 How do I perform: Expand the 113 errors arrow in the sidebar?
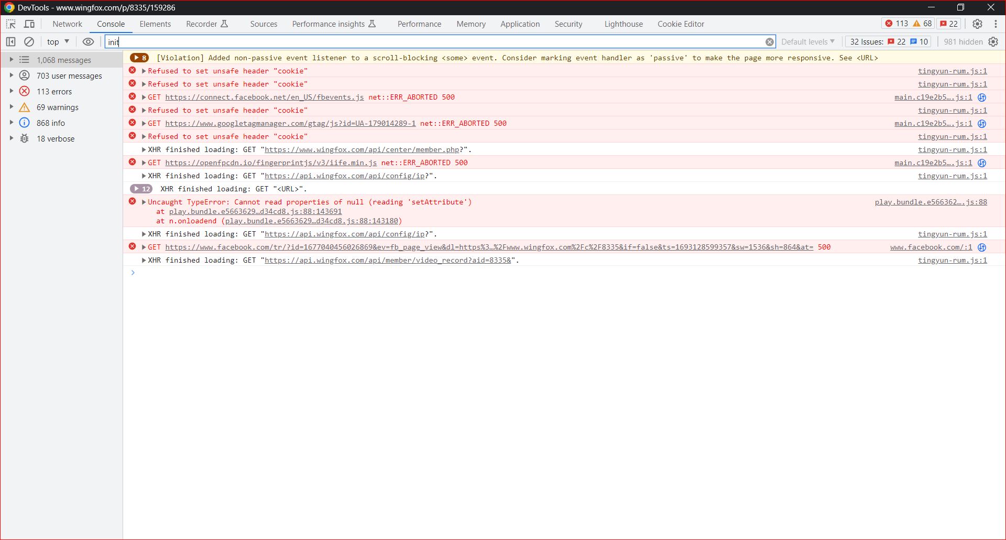tap(11, 91)
